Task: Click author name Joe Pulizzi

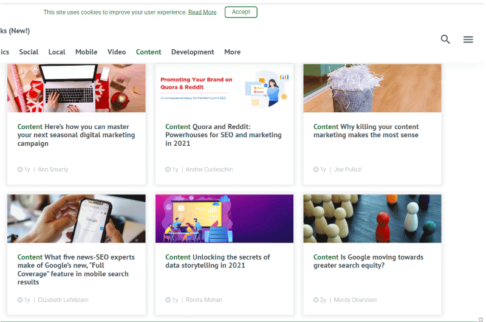Action: tap(347, 170)
